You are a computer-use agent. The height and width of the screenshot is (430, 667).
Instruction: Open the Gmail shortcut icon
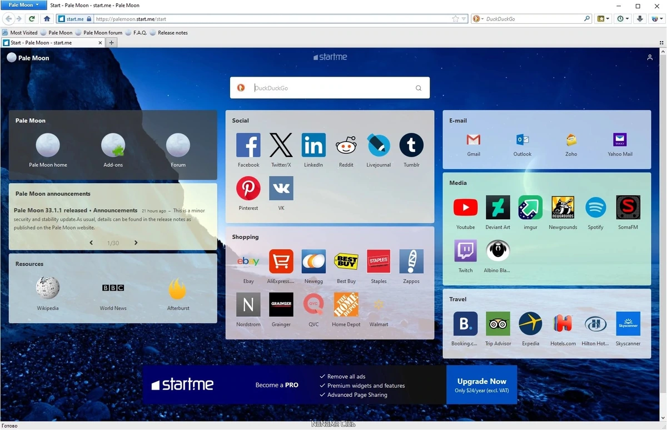click(x=474, y=139)
